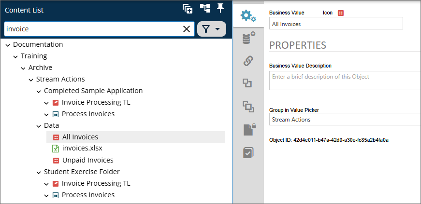
Task: Collapse the Documentation tree node
Action: 8,45
